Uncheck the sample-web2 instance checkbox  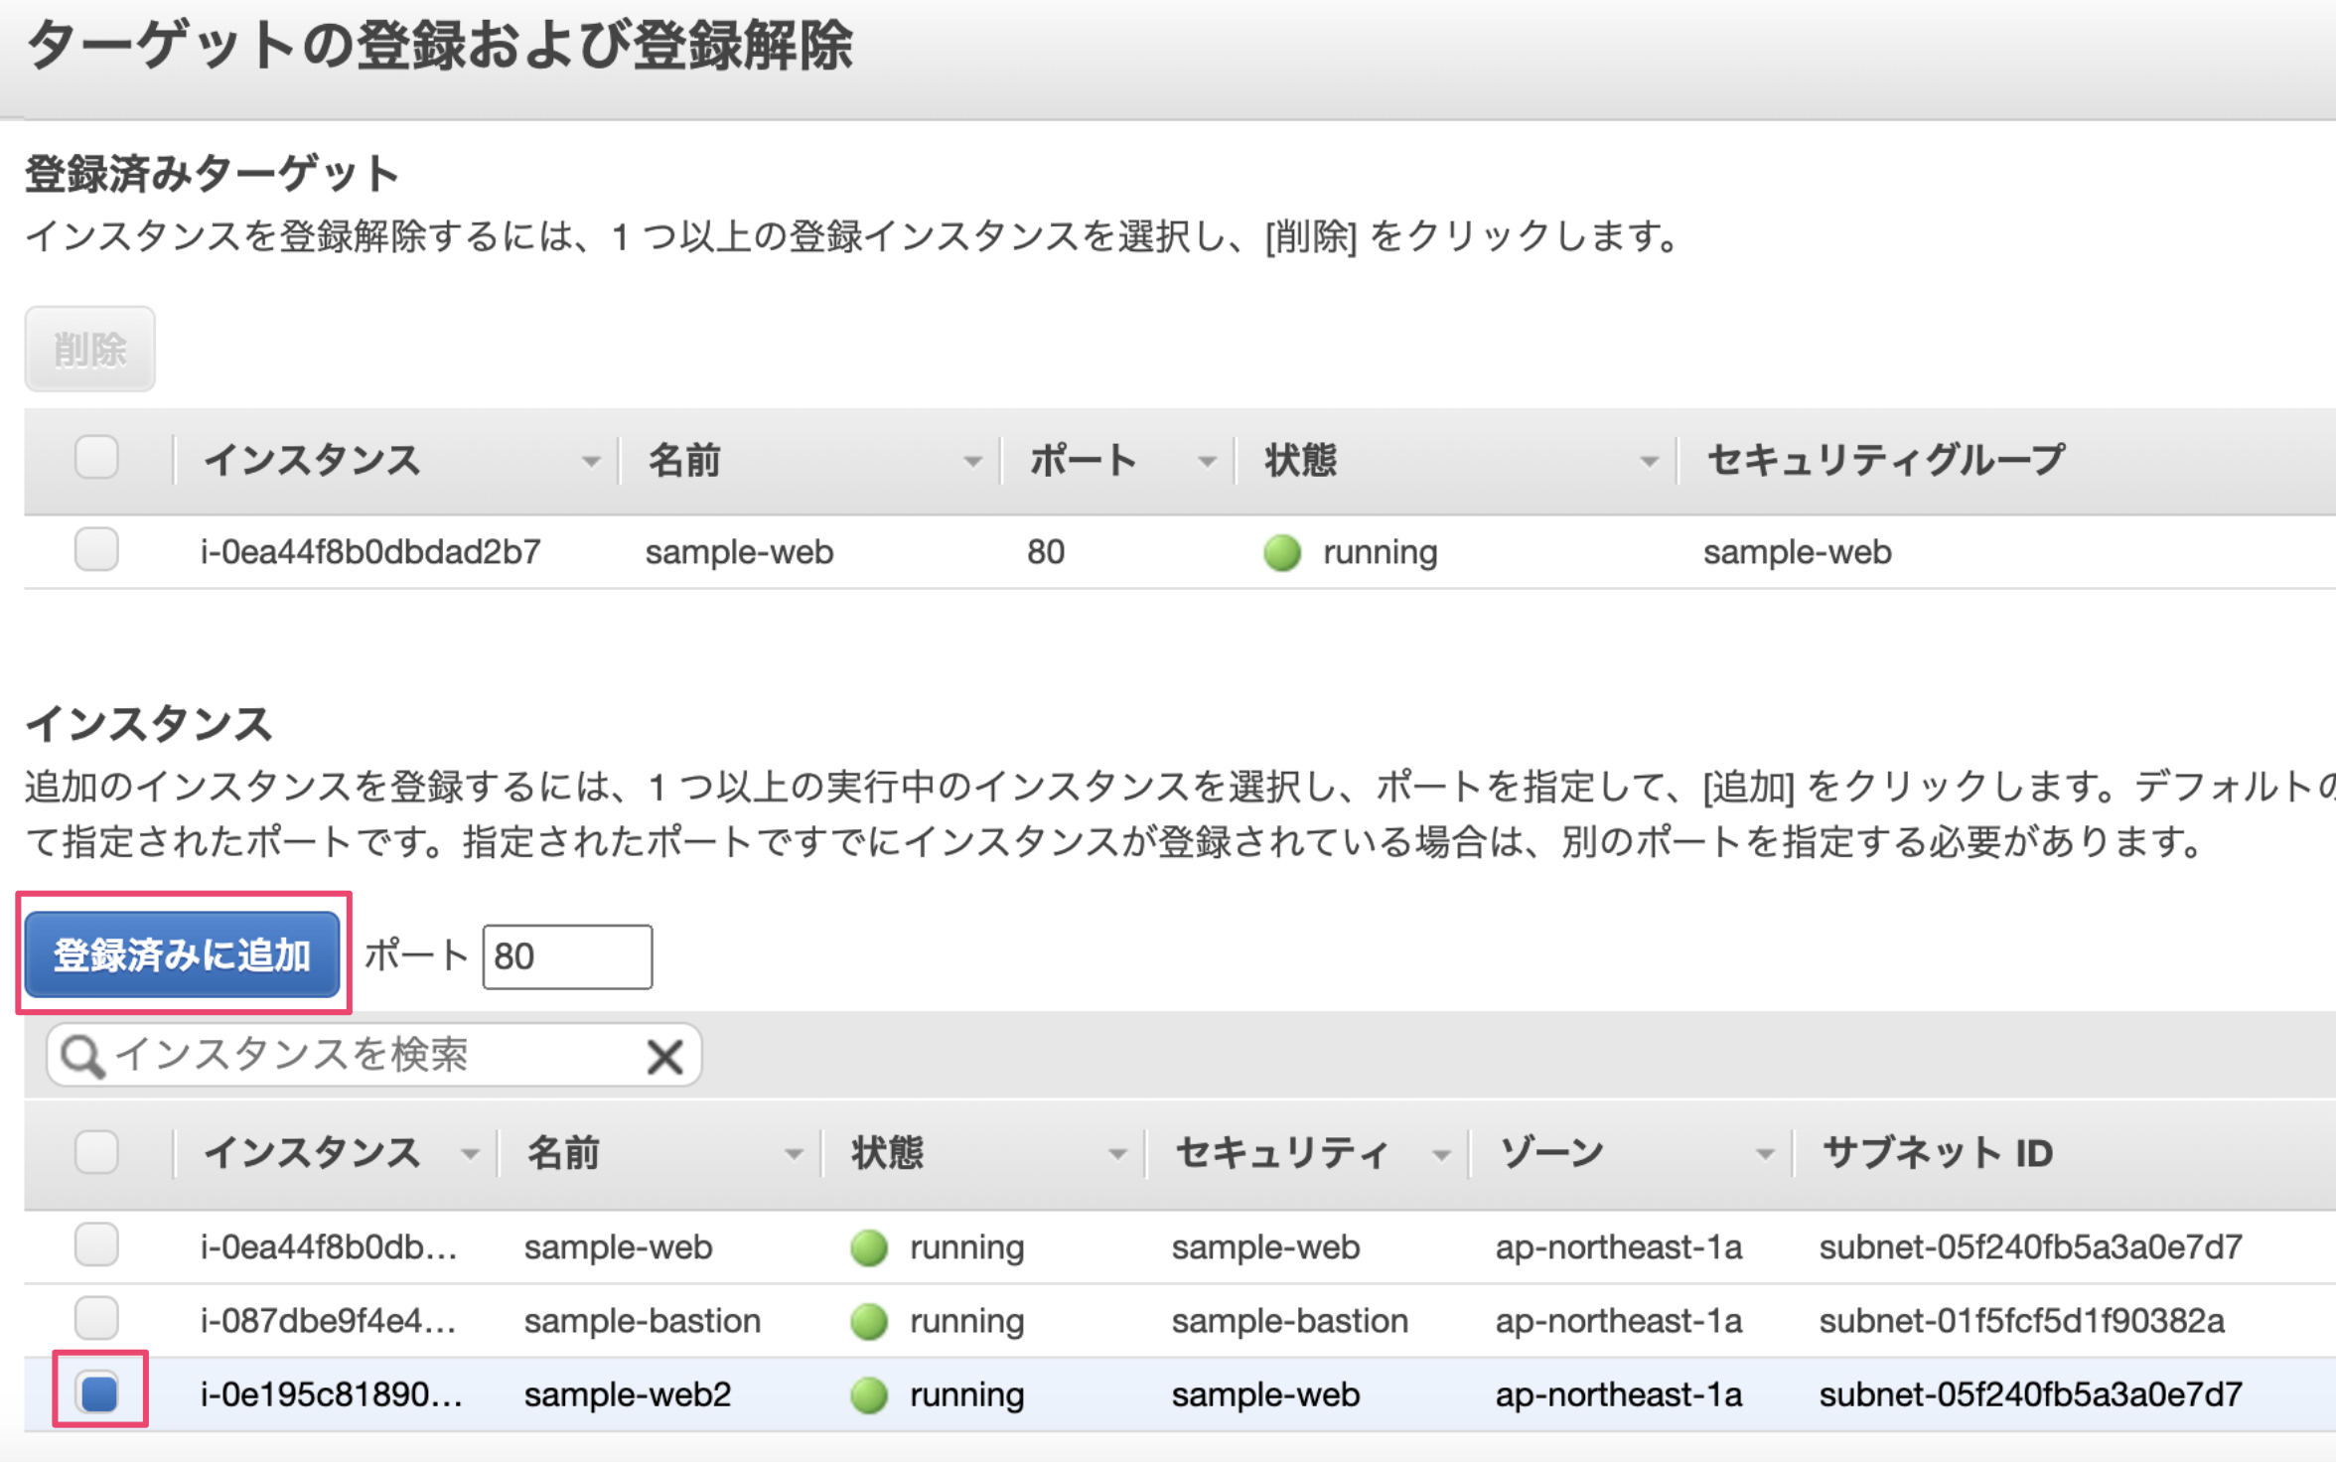tap(98, 1392)
